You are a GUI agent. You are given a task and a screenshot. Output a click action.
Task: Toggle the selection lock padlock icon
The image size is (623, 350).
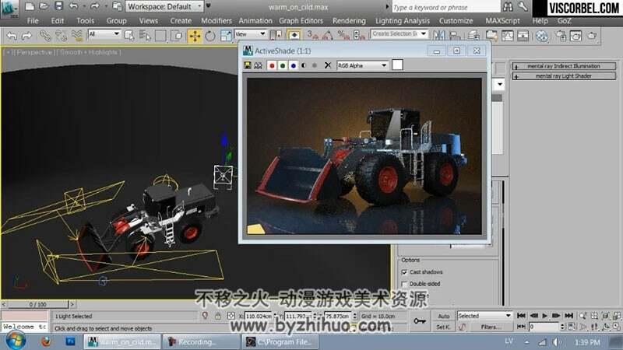click(x=218, y=316)
